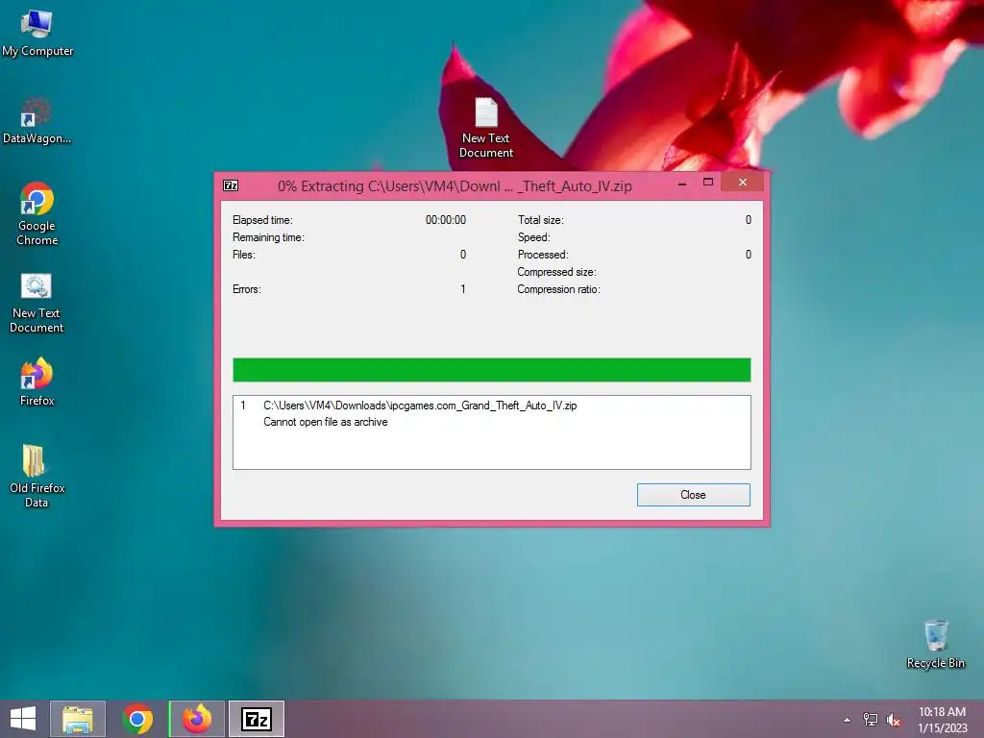
Task: Open the network tray icon
Action: [870, 720]
